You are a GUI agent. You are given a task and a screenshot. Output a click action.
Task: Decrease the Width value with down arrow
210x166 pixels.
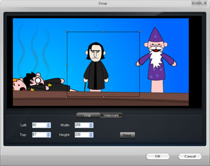point(91,126)
